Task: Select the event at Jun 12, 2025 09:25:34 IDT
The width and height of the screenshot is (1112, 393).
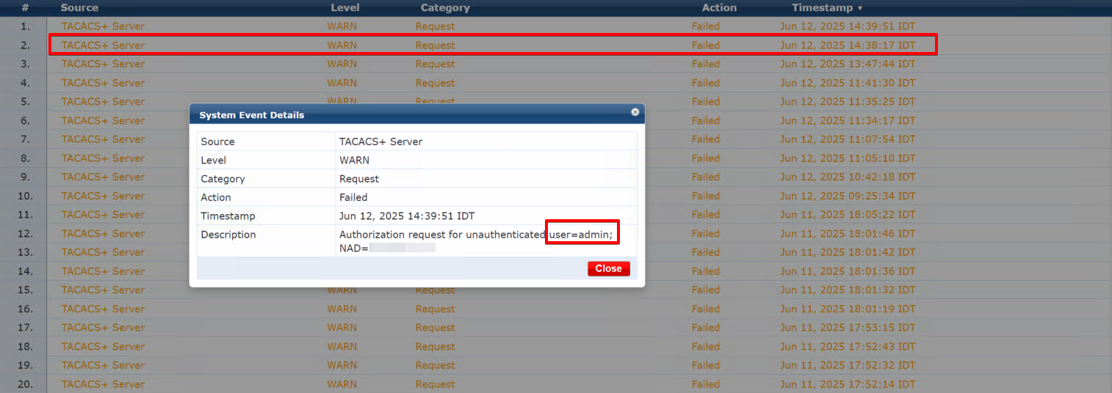Action: click(x=556, y=196)
